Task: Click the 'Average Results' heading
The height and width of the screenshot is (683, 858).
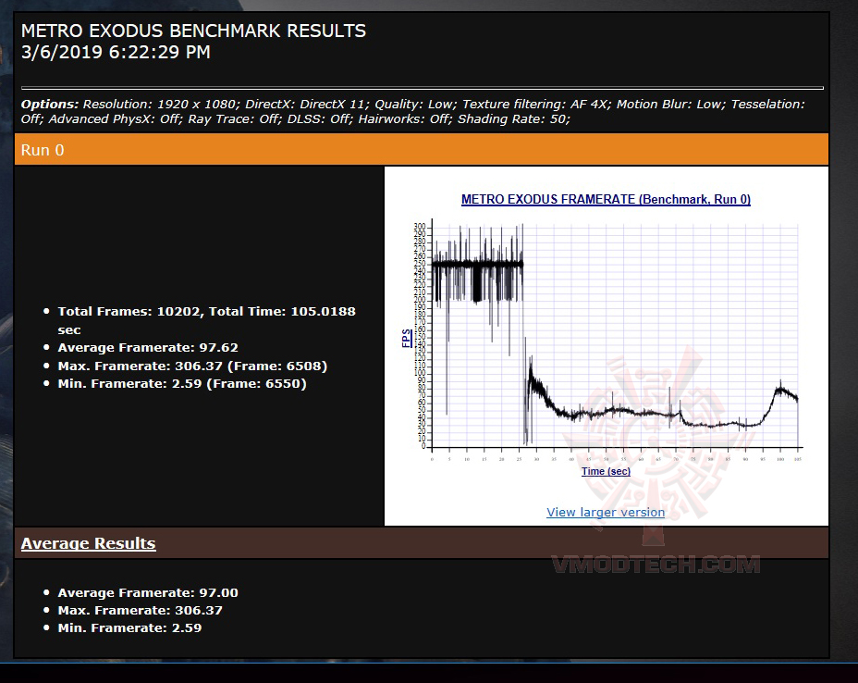Action: 88,543
